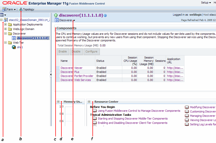Viewport: 216px width, 143px height.
Task: Click the info icon beside discoverer title
Action: (105, 16)
